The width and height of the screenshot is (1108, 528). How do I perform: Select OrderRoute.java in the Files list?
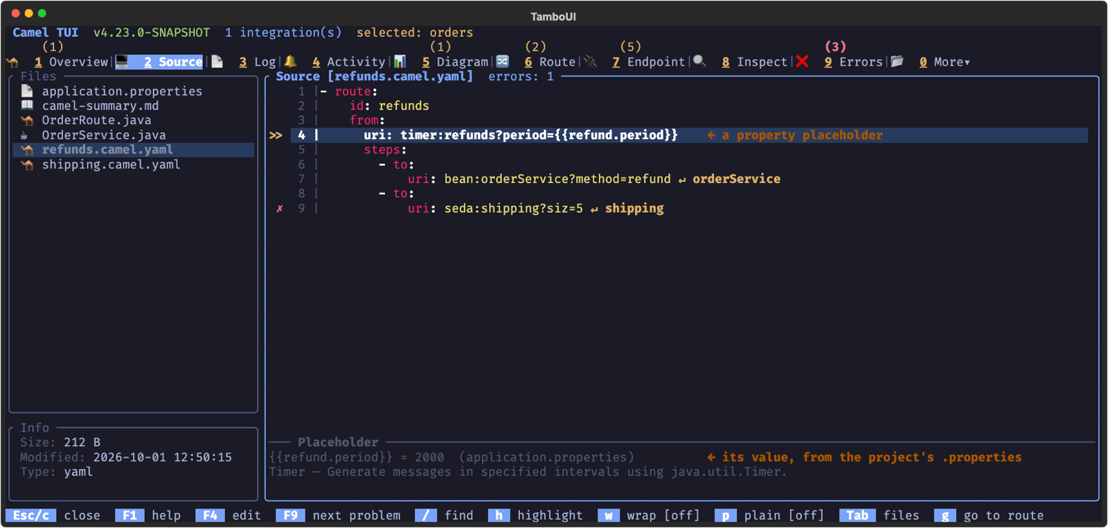point(96,121)
